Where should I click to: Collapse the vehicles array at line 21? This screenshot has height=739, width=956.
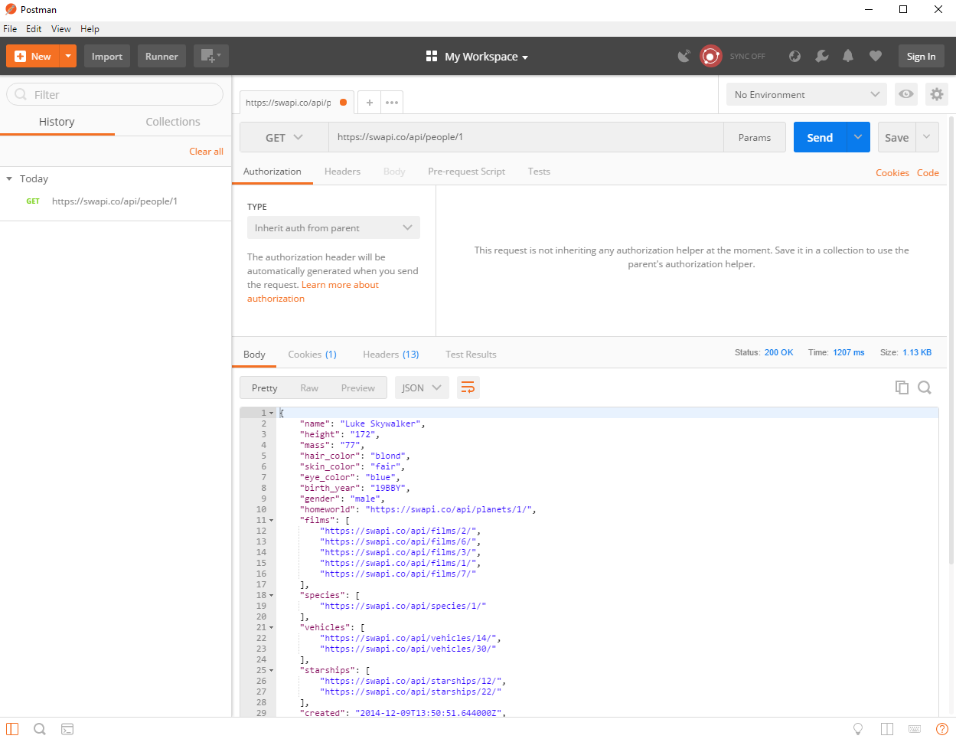point(271,628)
